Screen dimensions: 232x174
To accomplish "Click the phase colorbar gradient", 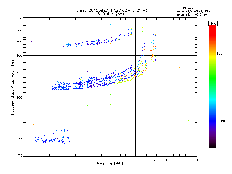I will pos(212,86).
